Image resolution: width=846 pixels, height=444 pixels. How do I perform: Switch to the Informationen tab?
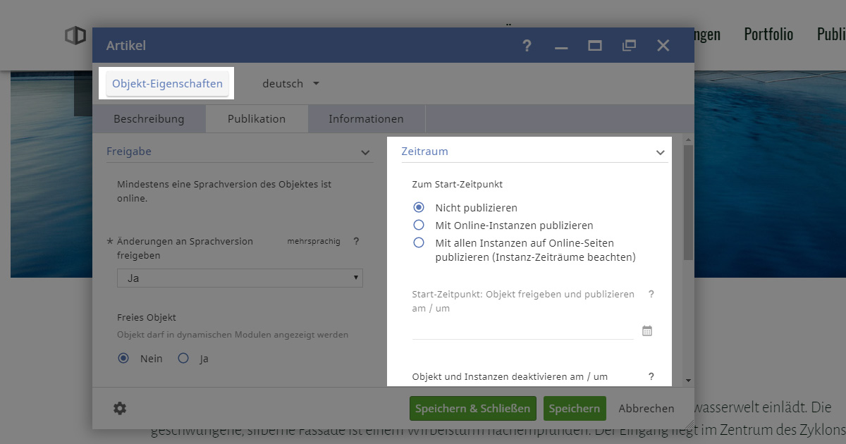[x=366, y=119]
